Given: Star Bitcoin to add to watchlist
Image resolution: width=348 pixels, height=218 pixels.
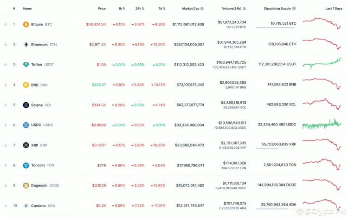Looking at the screenshot, I should tap(6, 24).
